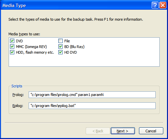
Task: Click the Epilog script input field
Action: click(x=92, y=106)
